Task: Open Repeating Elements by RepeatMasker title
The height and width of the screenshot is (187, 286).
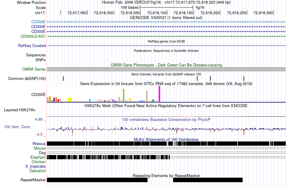Action: (x=166, y=176)
